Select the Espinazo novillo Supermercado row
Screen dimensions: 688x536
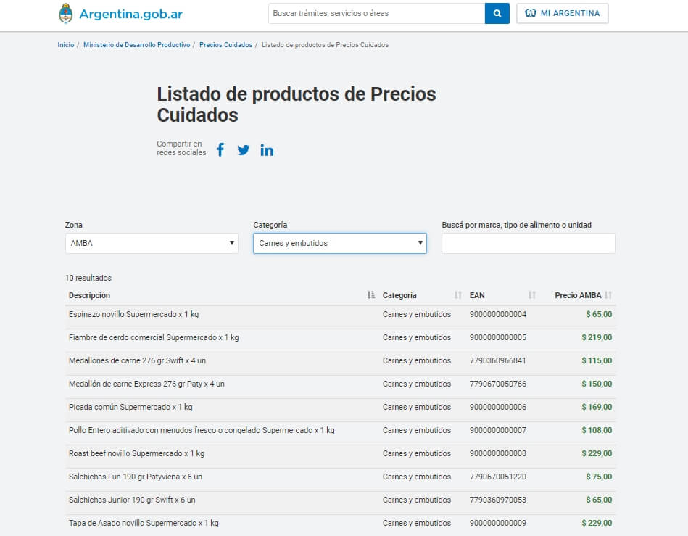pos(133,314)
